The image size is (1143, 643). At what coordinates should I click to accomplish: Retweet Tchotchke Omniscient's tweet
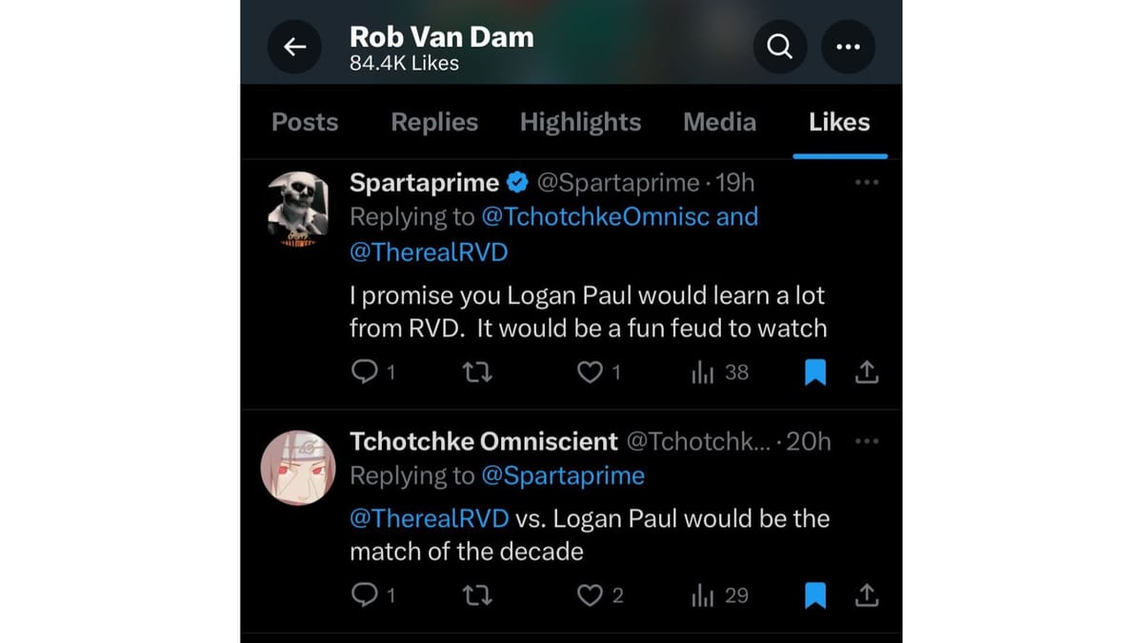pyautogui.click(x=477, y=594)
